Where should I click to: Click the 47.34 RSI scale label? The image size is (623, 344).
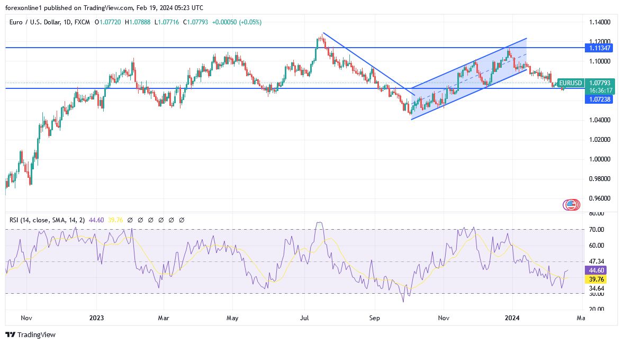597,261
